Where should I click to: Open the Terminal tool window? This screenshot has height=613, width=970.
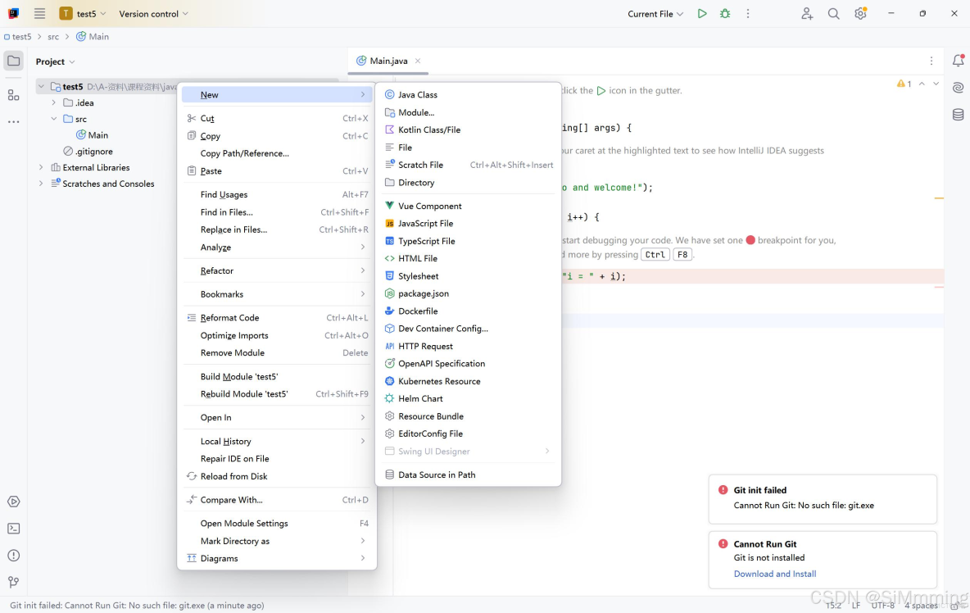coord(13,529)
